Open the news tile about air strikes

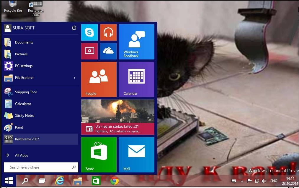tap(118, 117)
